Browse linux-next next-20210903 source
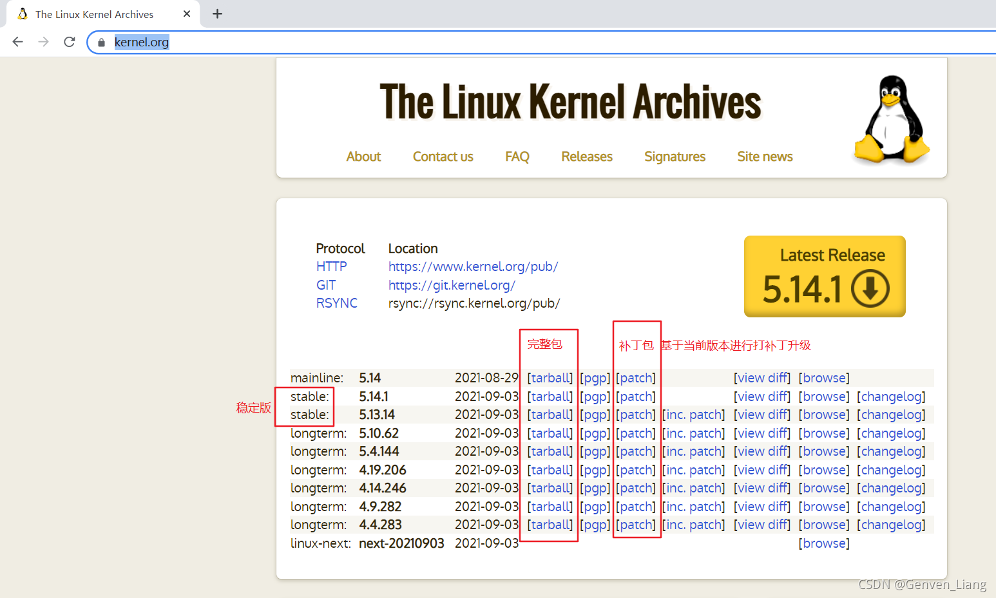996x598 pixels. click(824, 543)
